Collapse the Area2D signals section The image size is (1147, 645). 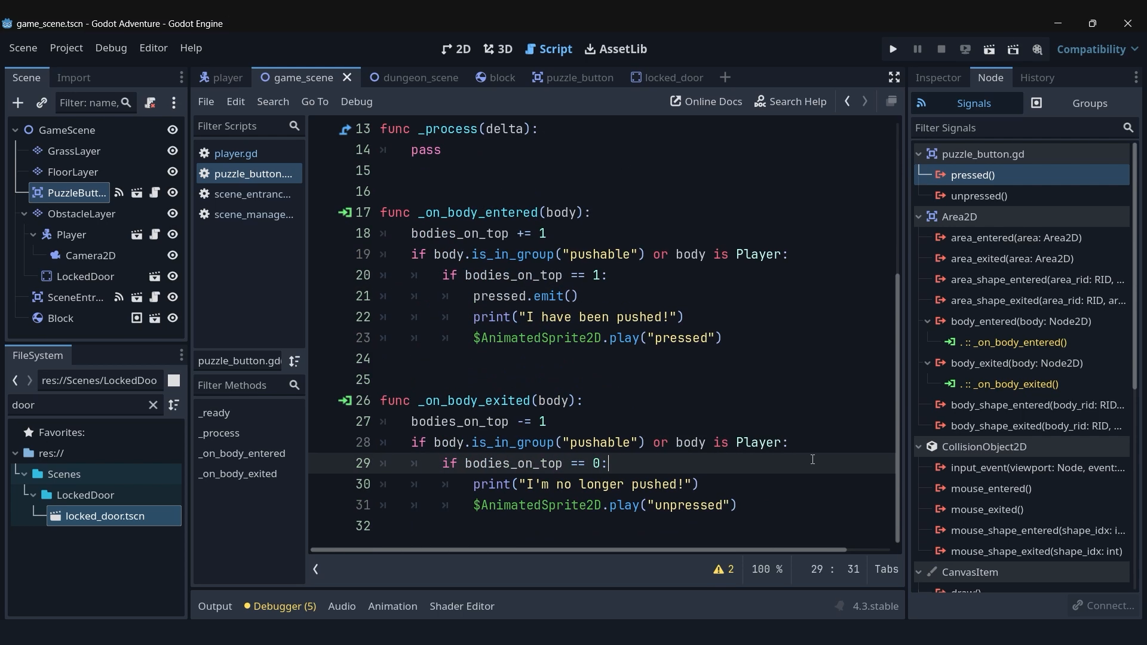pos(919,216)
